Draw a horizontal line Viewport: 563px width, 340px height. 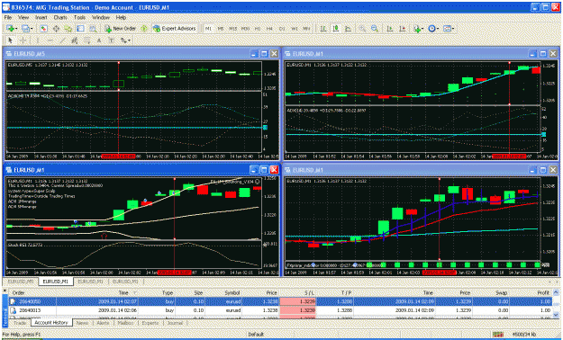coord(50,40)
